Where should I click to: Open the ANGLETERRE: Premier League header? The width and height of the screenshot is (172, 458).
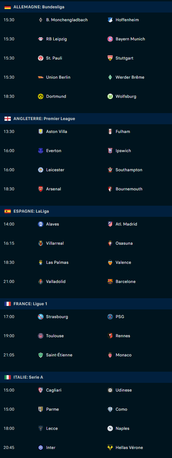(86, 119)
